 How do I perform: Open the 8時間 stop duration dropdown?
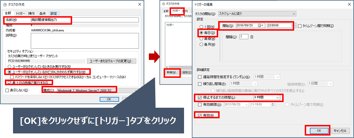point(267,98)
